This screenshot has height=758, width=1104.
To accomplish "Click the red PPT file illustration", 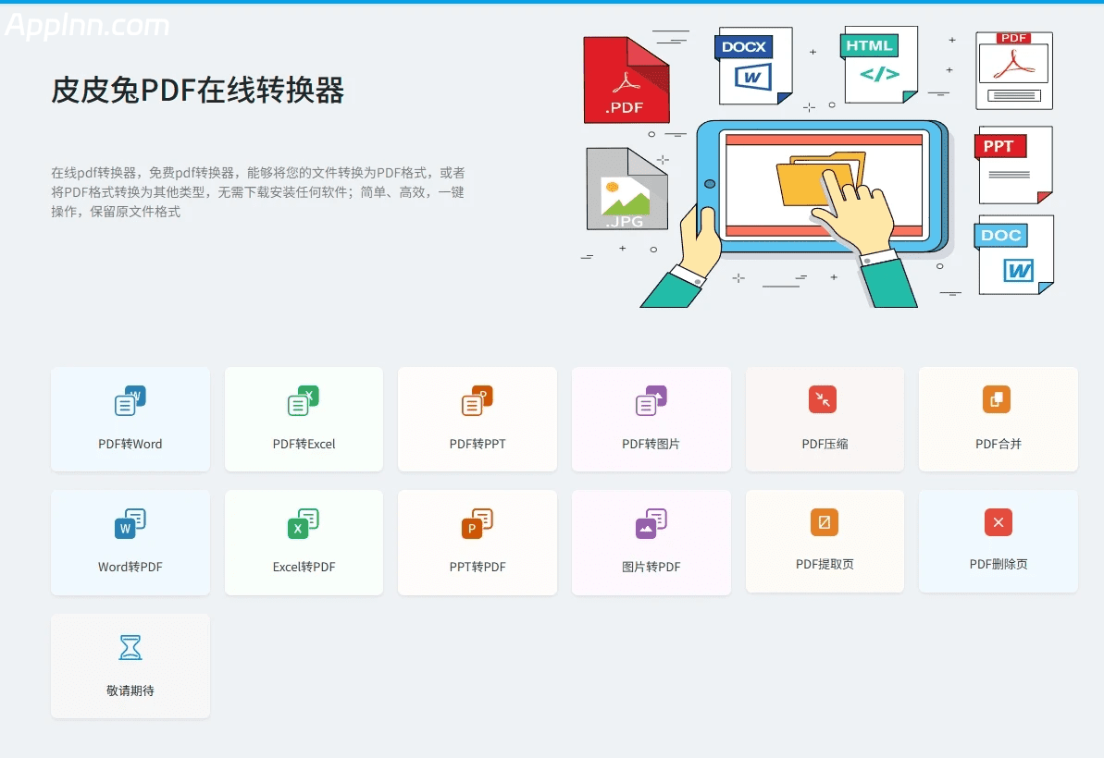I will [1013, 165].
